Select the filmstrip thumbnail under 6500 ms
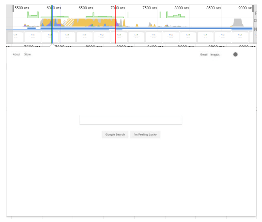Screen dimensions: 262x222 tap(85, 37)
